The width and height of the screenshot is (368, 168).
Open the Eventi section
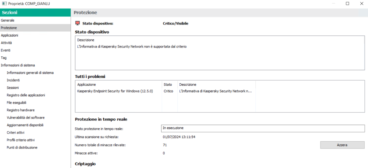(x=6, y=50)
